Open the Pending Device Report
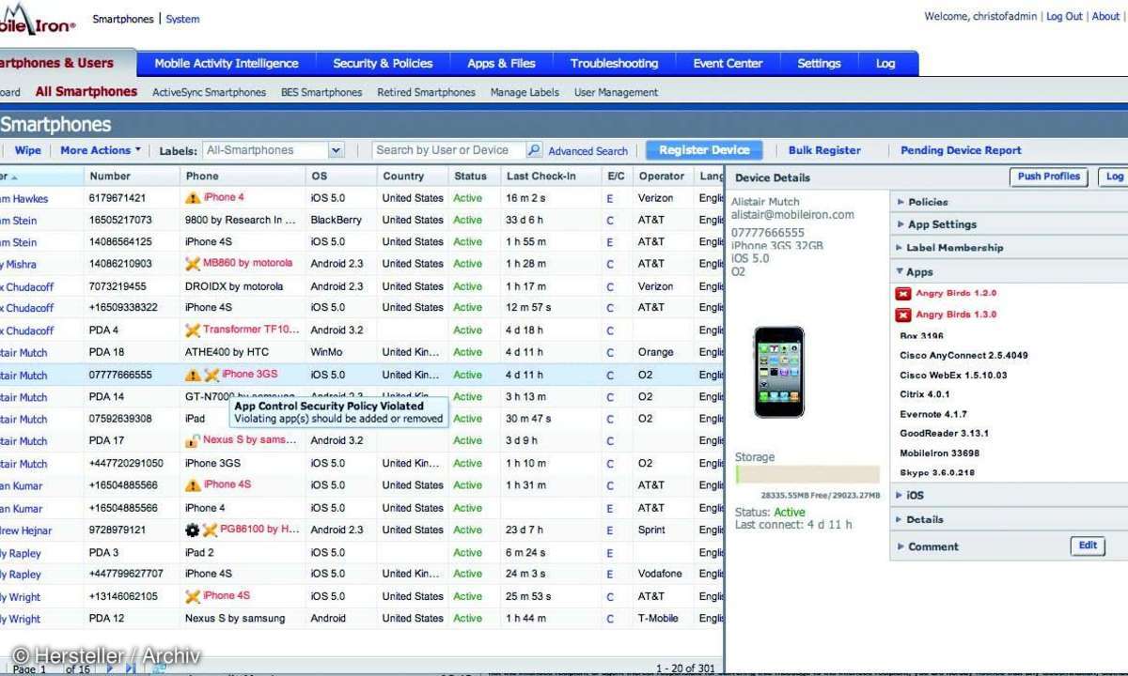The width and height of the screenshot is (1128, 676). [x=961, y=150]
